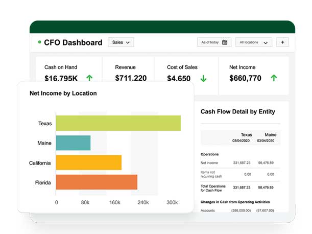This screenshot has height=234, width=312.
Task: Click the calendar icon in date field
Action: click(x=225, y=42)
